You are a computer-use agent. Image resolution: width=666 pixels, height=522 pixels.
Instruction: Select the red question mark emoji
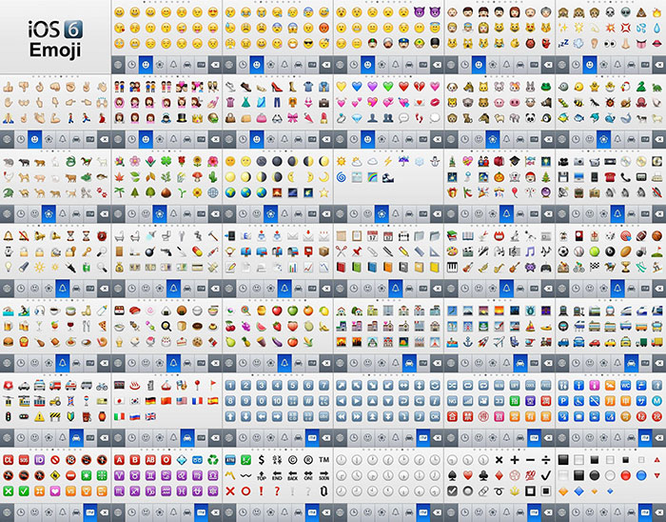click(x=277, y=491)
